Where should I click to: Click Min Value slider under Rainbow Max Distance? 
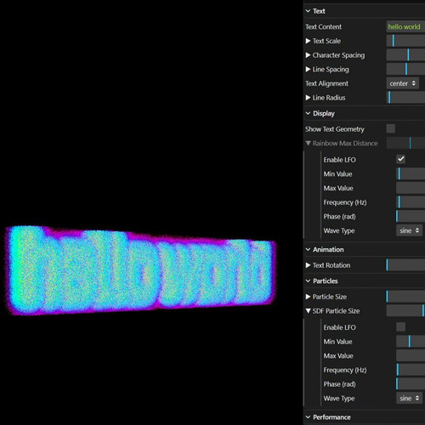(x=411, y=173)
